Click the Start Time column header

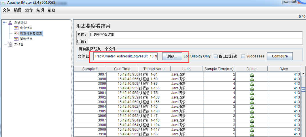pyautogui.click(x=122, y=69)
